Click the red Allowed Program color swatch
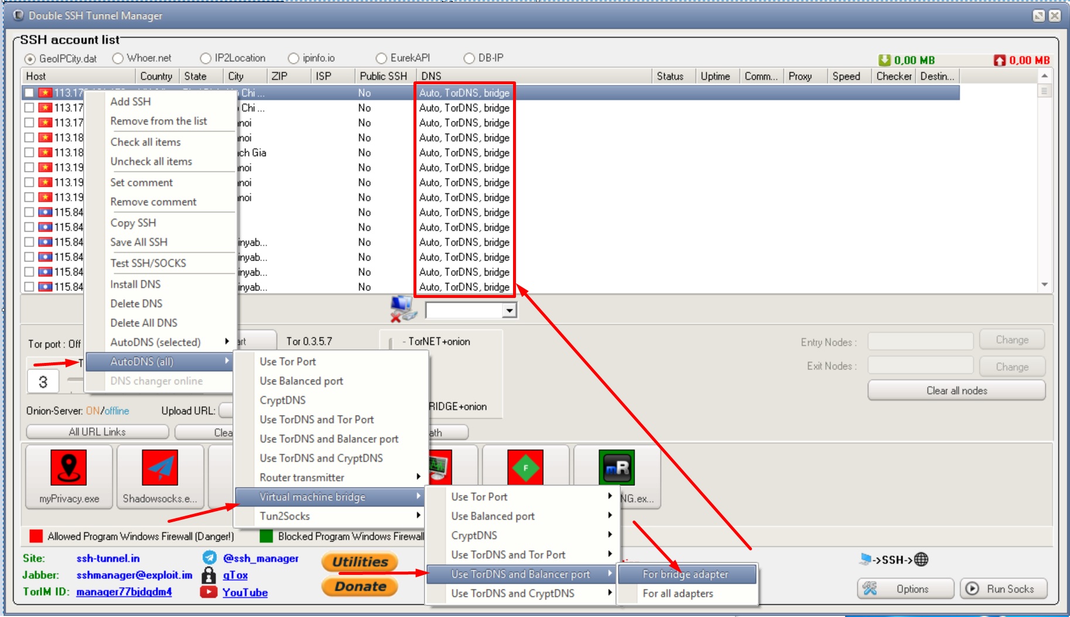 pos(36,536)
